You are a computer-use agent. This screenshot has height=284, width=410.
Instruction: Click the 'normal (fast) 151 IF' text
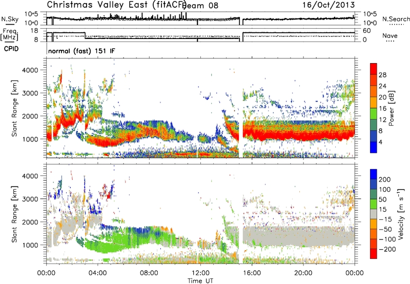point(81,51)
